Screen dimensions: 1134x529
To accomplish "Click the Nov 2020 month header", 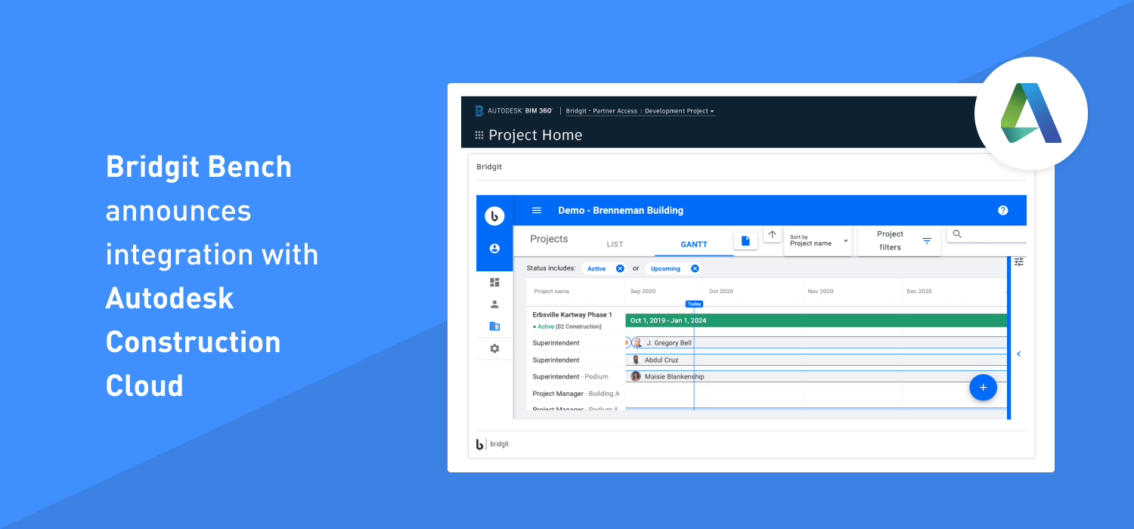I will tap(820, 292).
